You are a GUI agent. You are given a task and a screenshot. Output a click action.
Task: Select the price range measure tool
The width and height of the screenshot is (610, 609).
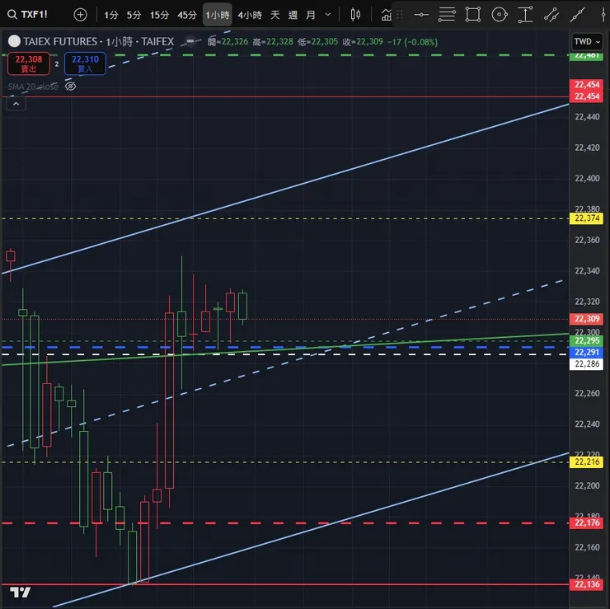tap(525, 15)
